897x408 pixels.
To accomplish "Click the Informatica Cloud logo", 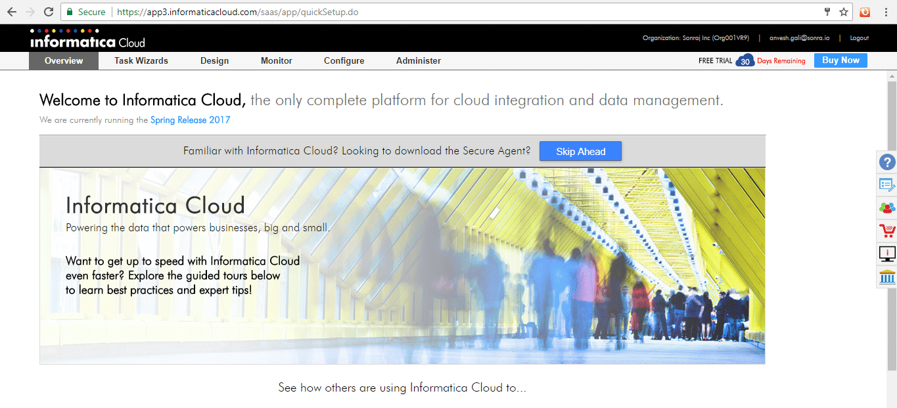I will coord(87,39).
